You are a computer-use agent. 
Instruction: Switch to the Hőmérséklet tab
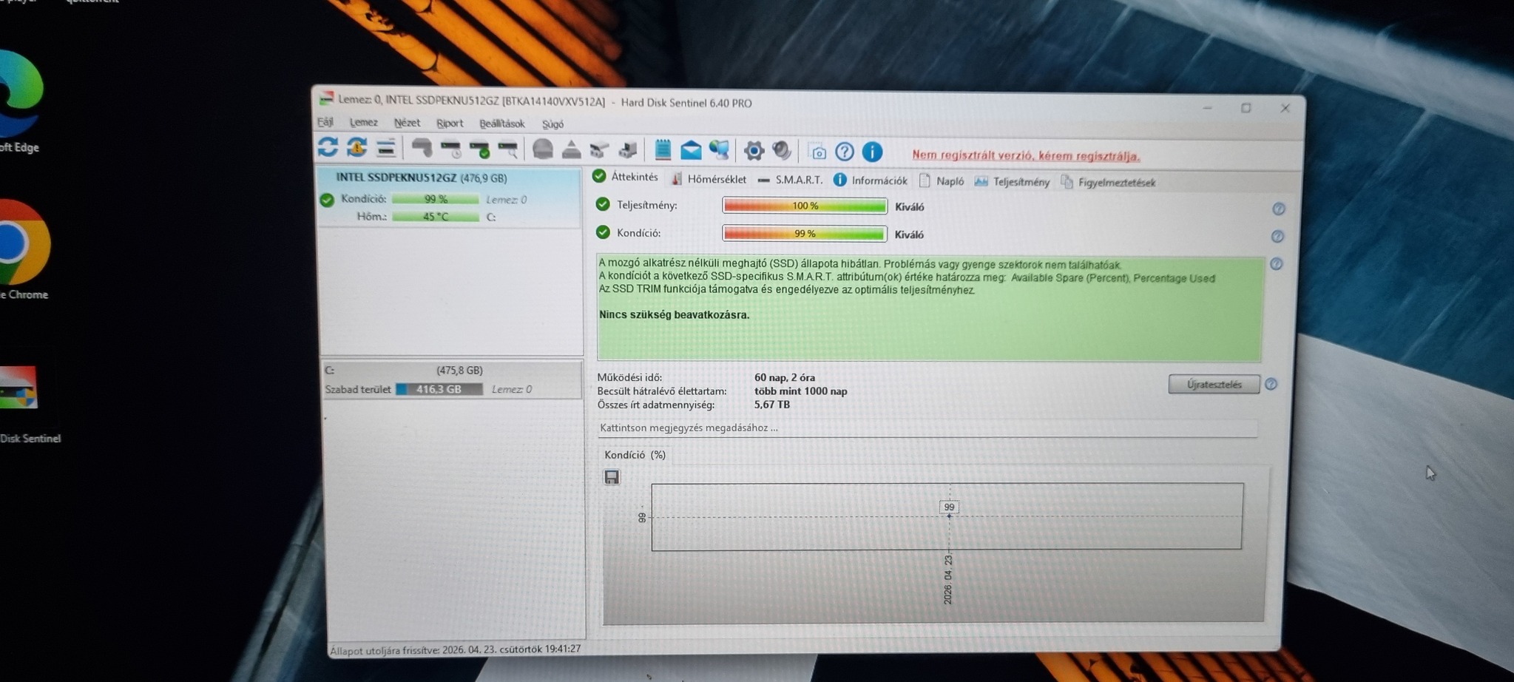709,179
